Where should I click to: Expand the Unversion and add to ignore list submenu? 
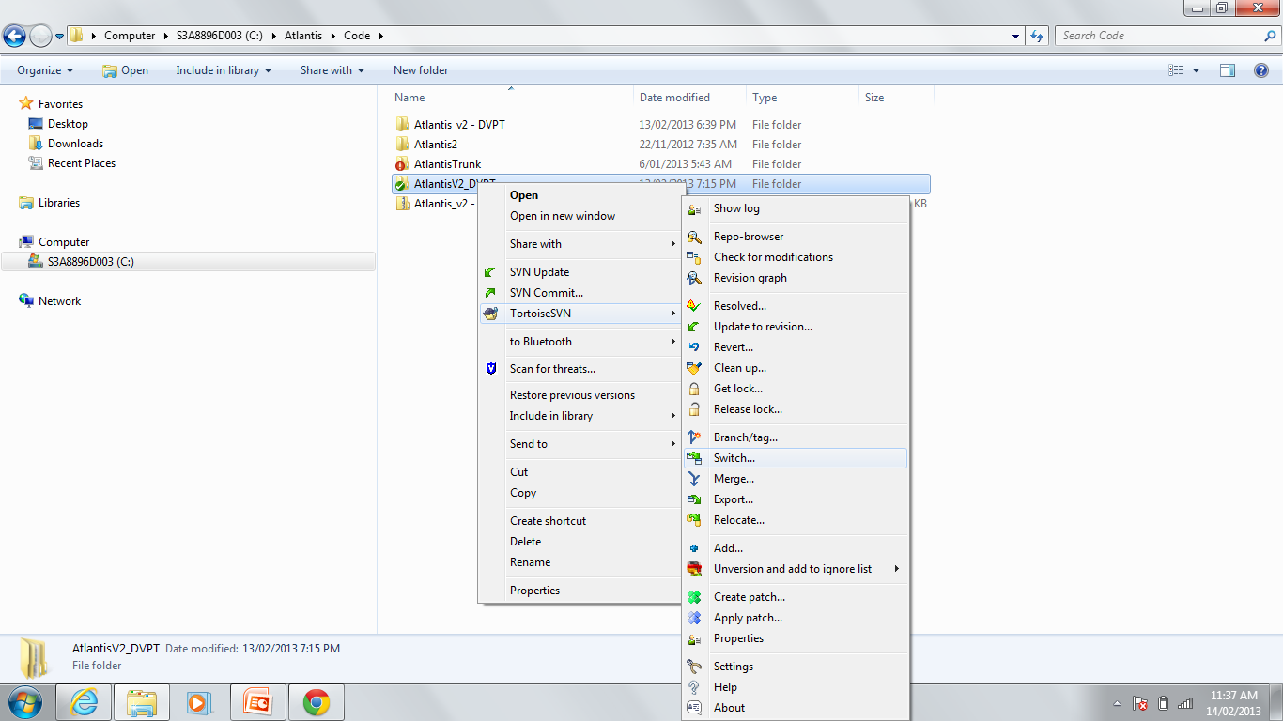tap(793, 569)
